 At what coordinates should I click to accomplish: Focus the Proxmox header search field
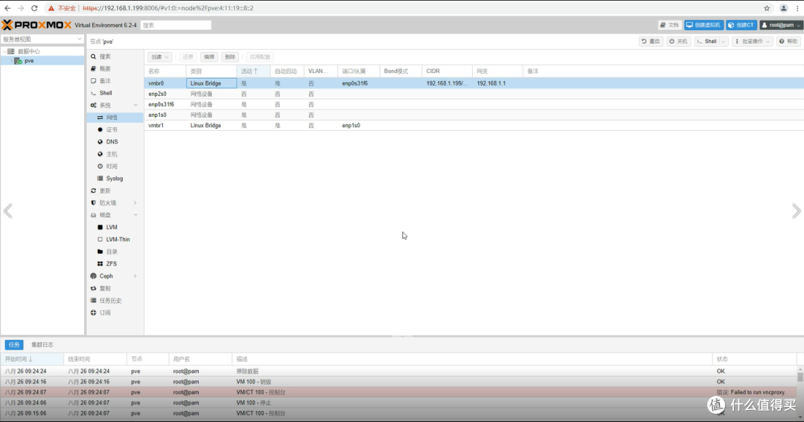176,25
